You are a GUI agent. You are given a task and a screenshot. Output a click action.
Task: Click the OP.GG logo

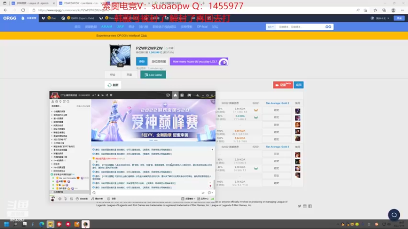point(10,18)
